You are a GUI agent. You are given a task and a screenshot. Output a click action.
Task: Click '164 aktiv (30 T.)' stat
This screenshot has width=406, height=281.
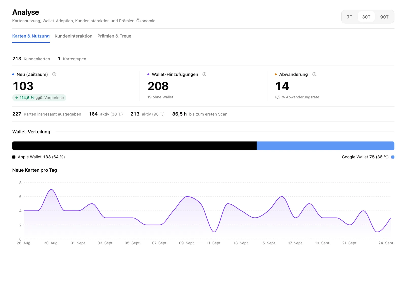pyautogui.click(x=106, y=114)
